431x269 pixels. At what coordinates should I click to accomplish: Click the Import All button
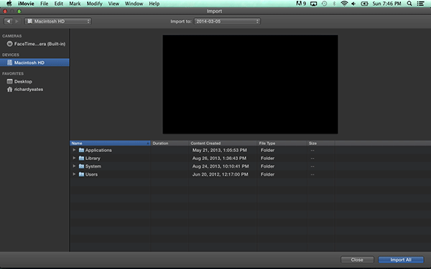(x=401, y=260)
